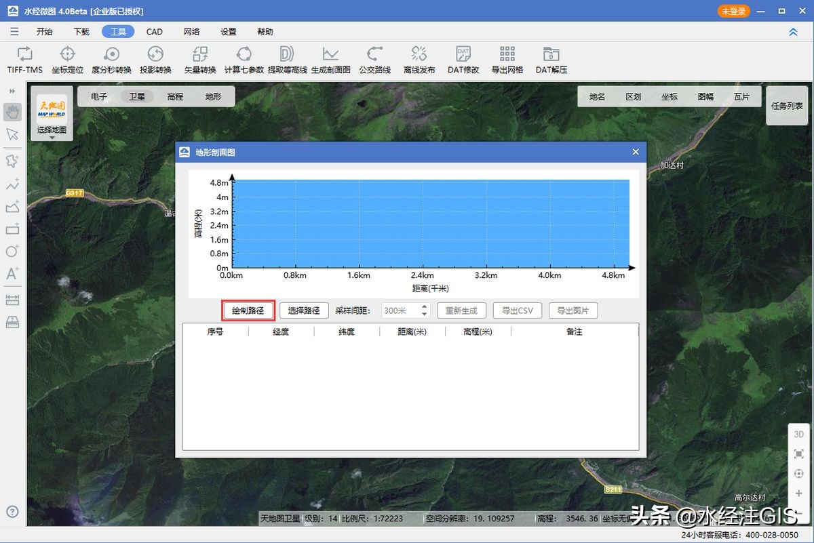The width and height of the screenshot is (814, 543).
Task: Open the 提取等高线 contour extraction tool
Action: pos(287,55)
